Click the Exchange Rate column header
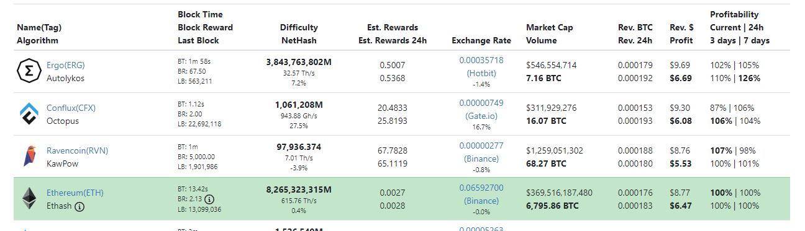805x231 pixels. 481,41
